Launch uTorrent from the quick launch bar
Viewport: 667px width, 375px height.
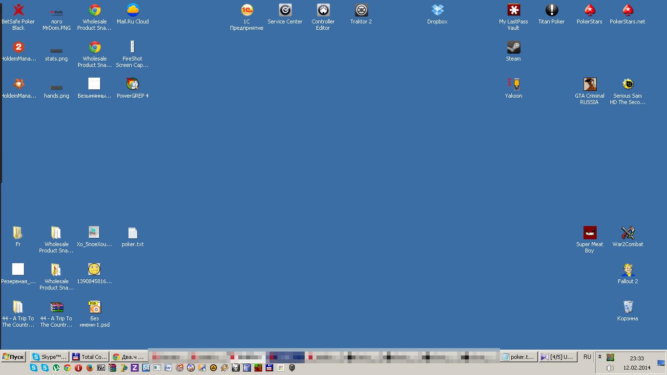[56, 368]
